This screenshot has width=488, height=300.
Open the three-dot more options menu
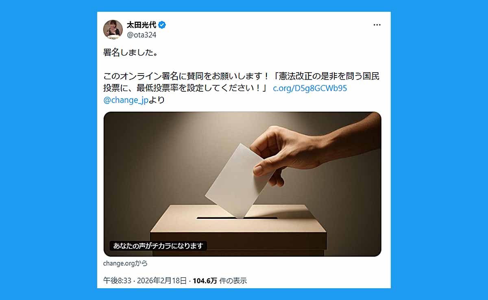point(377,25)
